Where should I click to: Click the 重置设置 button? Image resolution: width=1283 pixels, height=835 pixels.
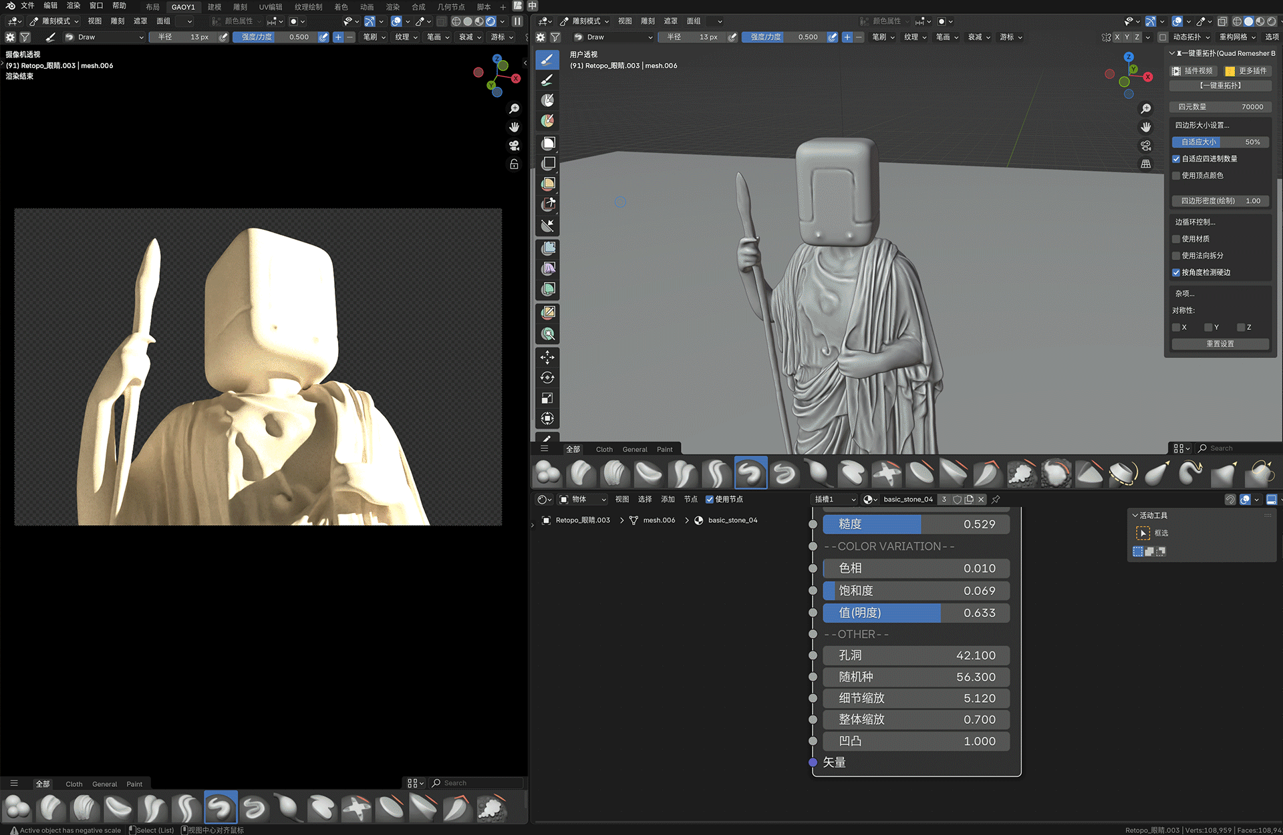point(1220,344)
